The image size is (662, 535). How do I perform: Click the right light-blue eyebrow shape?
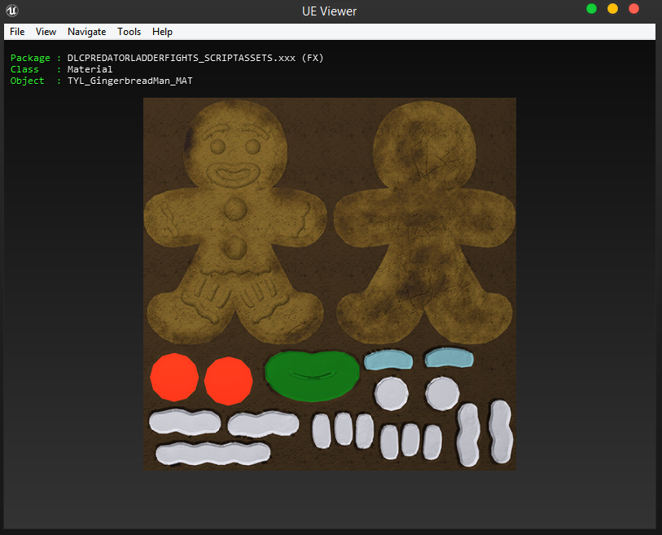point(449,357)
